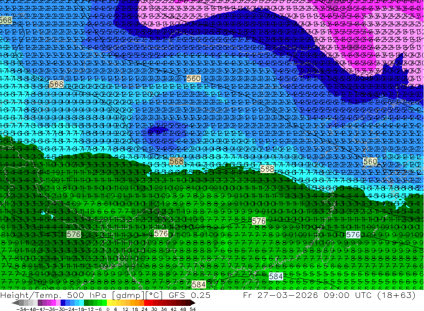The height and width of the screenshot is (311, 424).
Task: Select the "GFS 0.25" model label
Action: (190, 295)
